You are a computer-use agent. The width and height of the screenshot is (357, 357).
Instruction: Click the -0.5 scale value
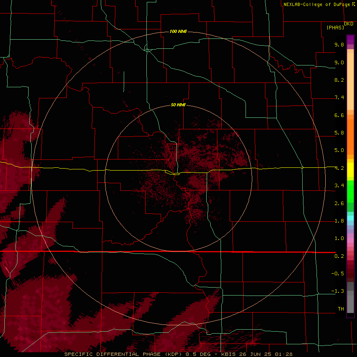tap(338, 274)
